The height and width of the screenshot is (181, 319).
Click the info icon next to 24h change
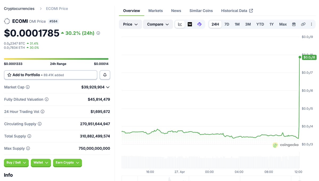[98, 33]
